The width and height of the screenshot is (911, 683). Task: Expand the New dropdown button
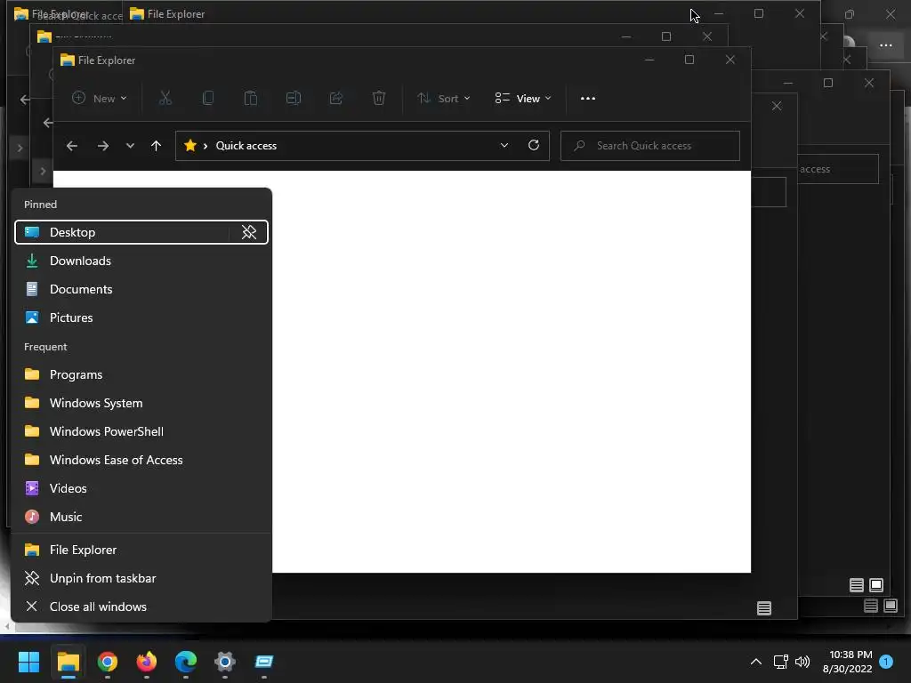(99, 98)
